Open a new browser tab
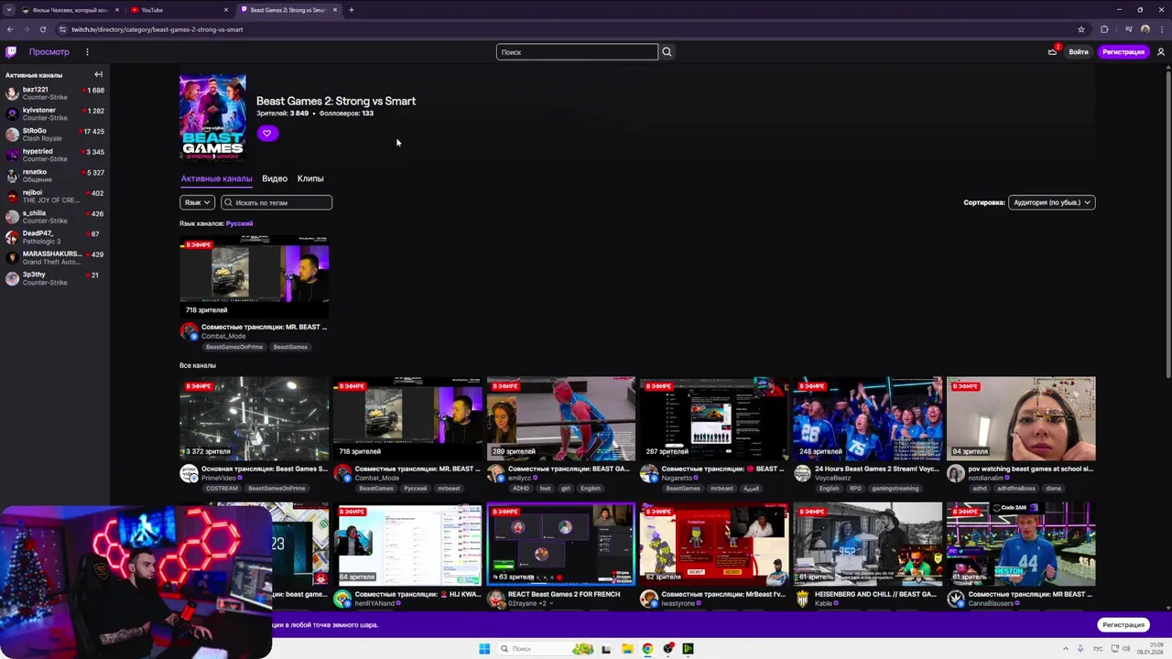This screenshot has width=1172, height=659. coord(352,10)
